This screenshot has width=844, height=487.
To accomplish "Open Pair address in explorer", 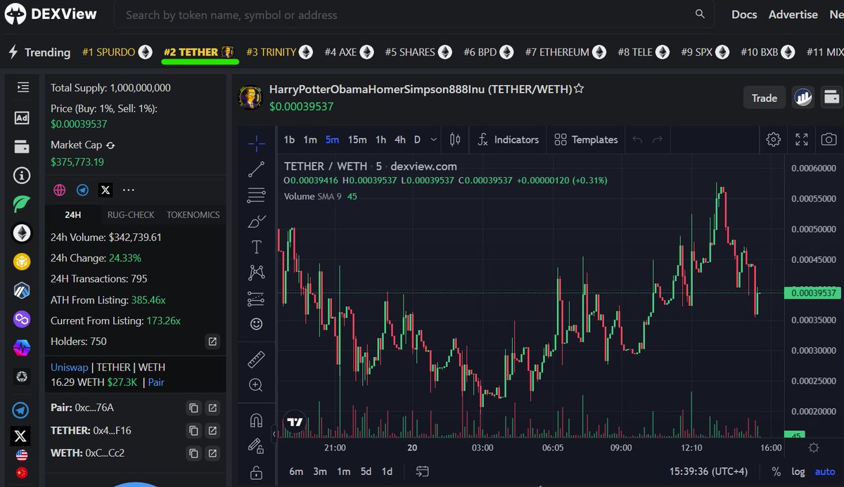I will pos(212,408).
